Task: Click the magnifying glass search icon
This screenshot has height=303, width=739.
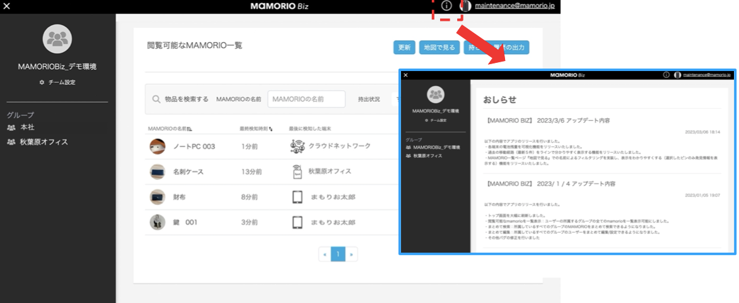Action: coord(156,99)
